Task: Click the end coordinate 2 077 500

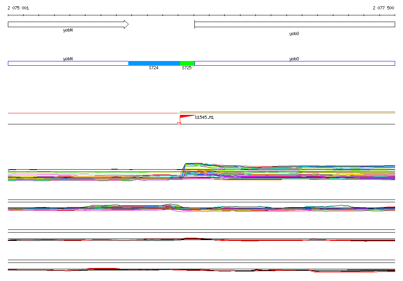Action: coord(383,8)
